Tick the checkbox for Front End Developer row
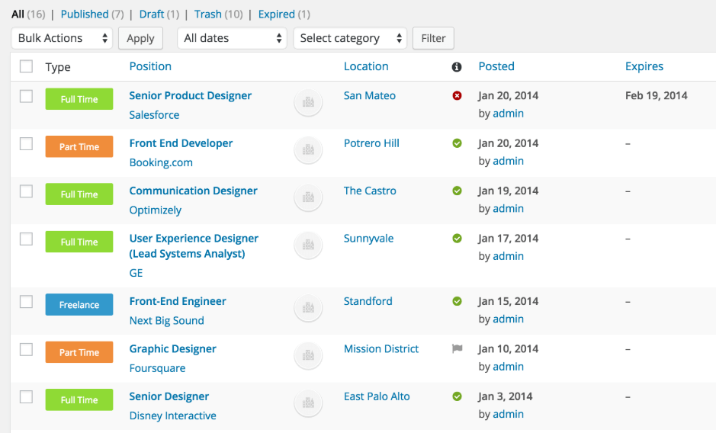716x433 pixels. [x=27, y=143]
